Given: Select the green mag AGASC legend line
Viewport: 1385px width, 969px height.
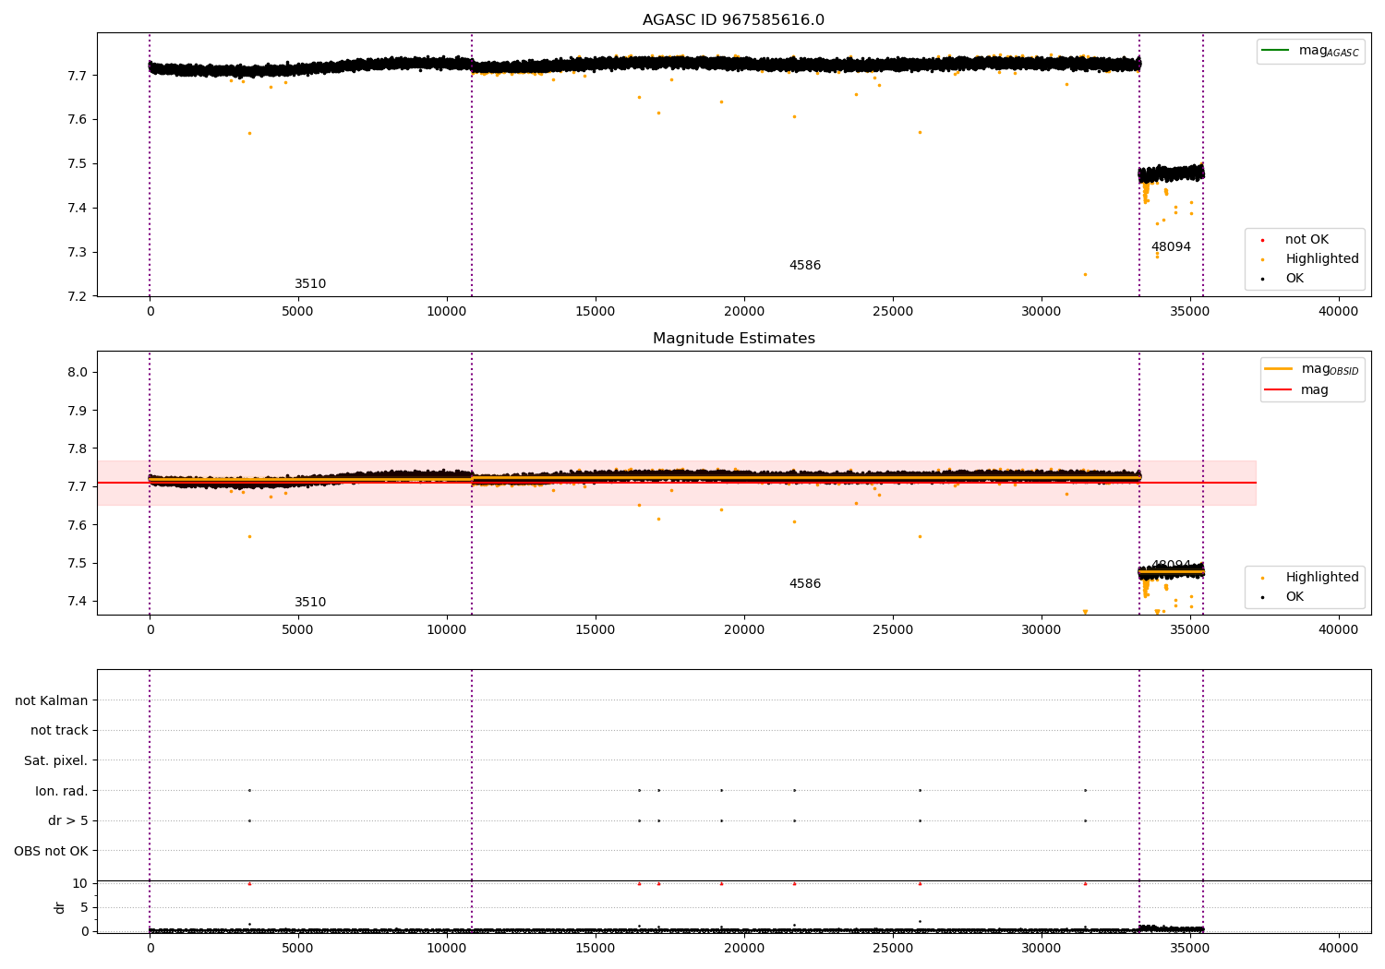Looking at the screenshot, I should pyautogui.click(x=1276, y=51).
